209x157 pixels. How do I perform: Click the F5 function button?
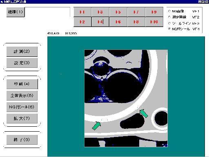(x=118, y=12)
